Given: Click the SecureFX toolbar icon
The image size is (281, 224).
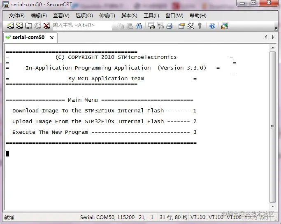Looking at the screenshot, I should (x=225, y=26).
